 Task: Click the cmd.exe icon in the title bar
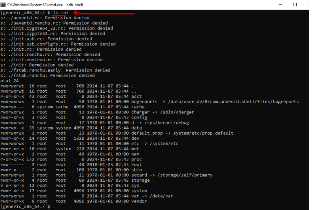tap(3, 5)
